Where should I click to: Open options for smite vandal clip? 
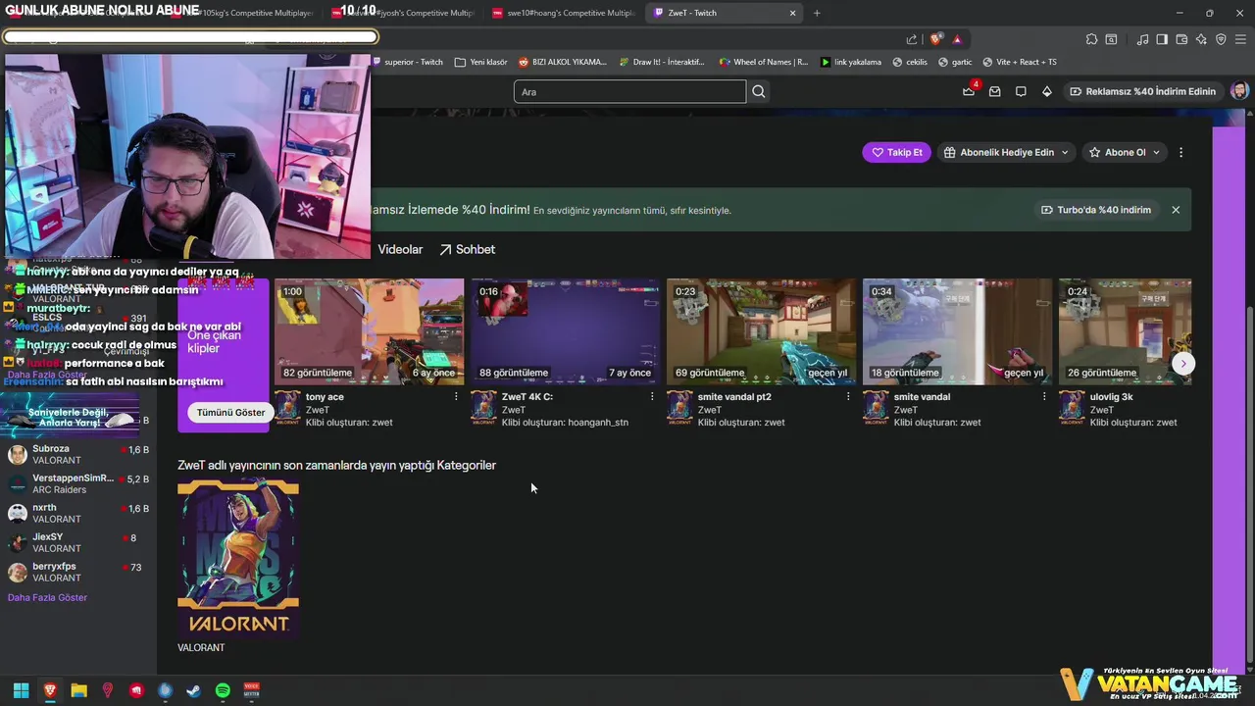1044,397
